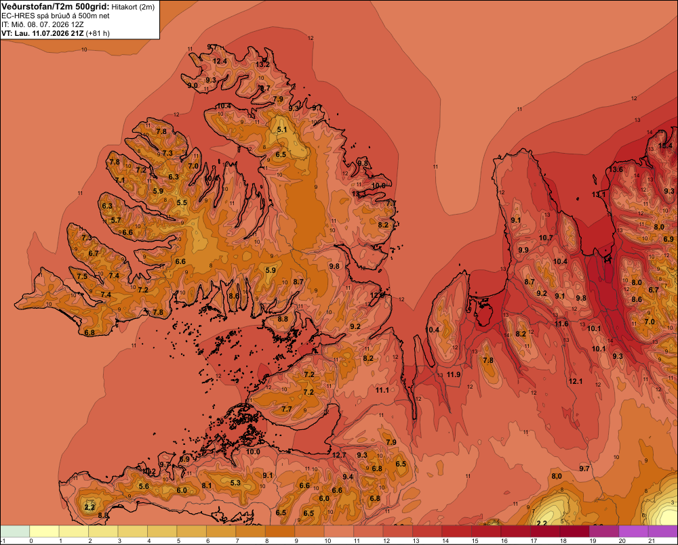Click the magenta 19 to 20 legend swatch
678x545 pixels.
(x=605, y=531)
